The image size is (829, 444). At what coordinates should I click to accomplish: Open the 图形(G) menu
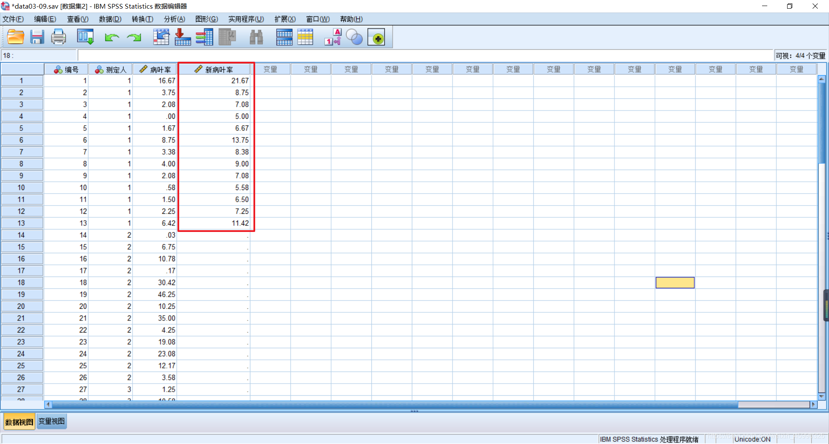coord(207,19)
